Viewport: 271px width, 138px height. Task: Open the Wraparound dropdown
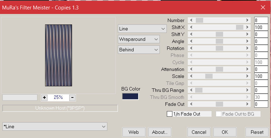[138, 39]
